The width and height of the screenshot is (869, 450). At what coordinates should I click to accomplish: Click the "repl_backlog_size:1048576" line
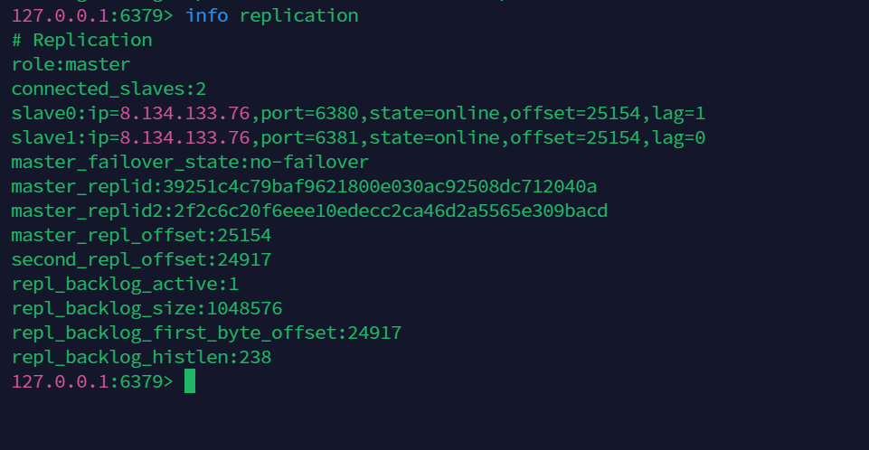pyautogui.click(x=146, y=309)
